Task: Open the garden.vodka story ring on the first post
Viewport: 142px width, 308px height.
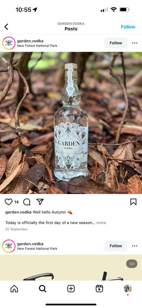Action: (9, 43)
